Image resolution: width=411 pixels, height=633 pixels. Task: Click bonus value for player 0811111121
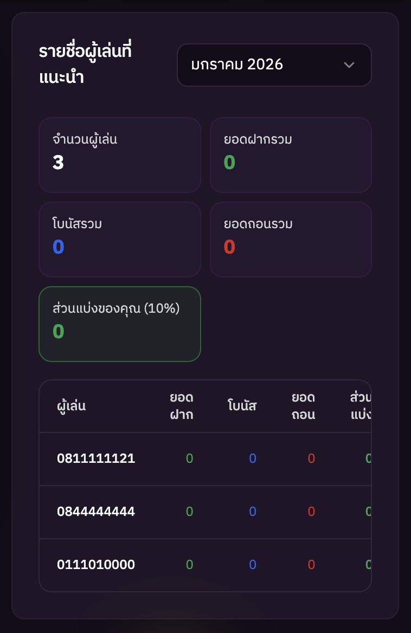point(252,459)
